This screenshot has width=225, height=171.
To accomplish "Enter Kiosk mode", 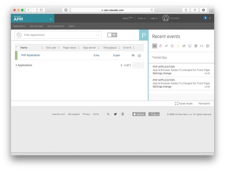I will pyautogui.click(x=184, y=103).
